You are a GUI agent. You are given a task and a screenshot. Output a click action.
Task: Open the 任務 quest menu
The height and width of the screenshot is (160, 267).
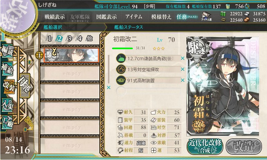coord(187,17)
